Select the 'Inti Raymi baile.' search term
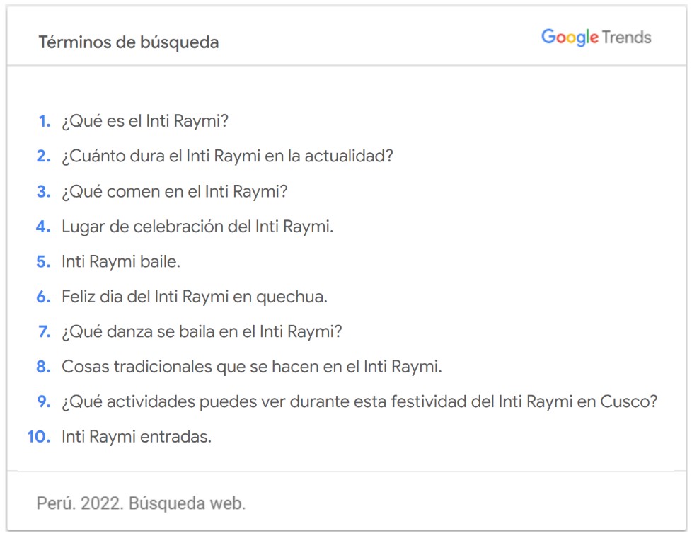 coord(121,261)
